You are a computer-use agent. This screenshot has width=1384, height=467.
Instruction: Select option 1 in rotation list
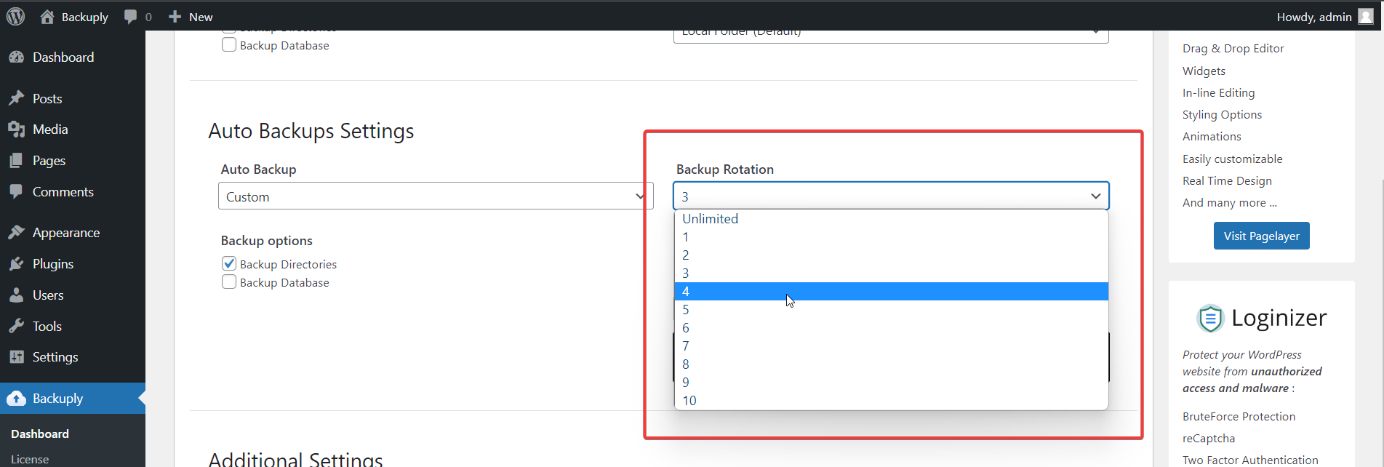891,237
